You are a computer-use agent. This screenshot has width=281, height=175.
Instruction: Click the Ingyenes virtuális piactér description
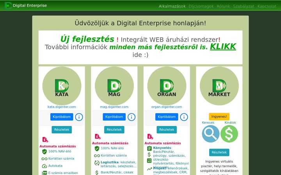click(219, 167)
